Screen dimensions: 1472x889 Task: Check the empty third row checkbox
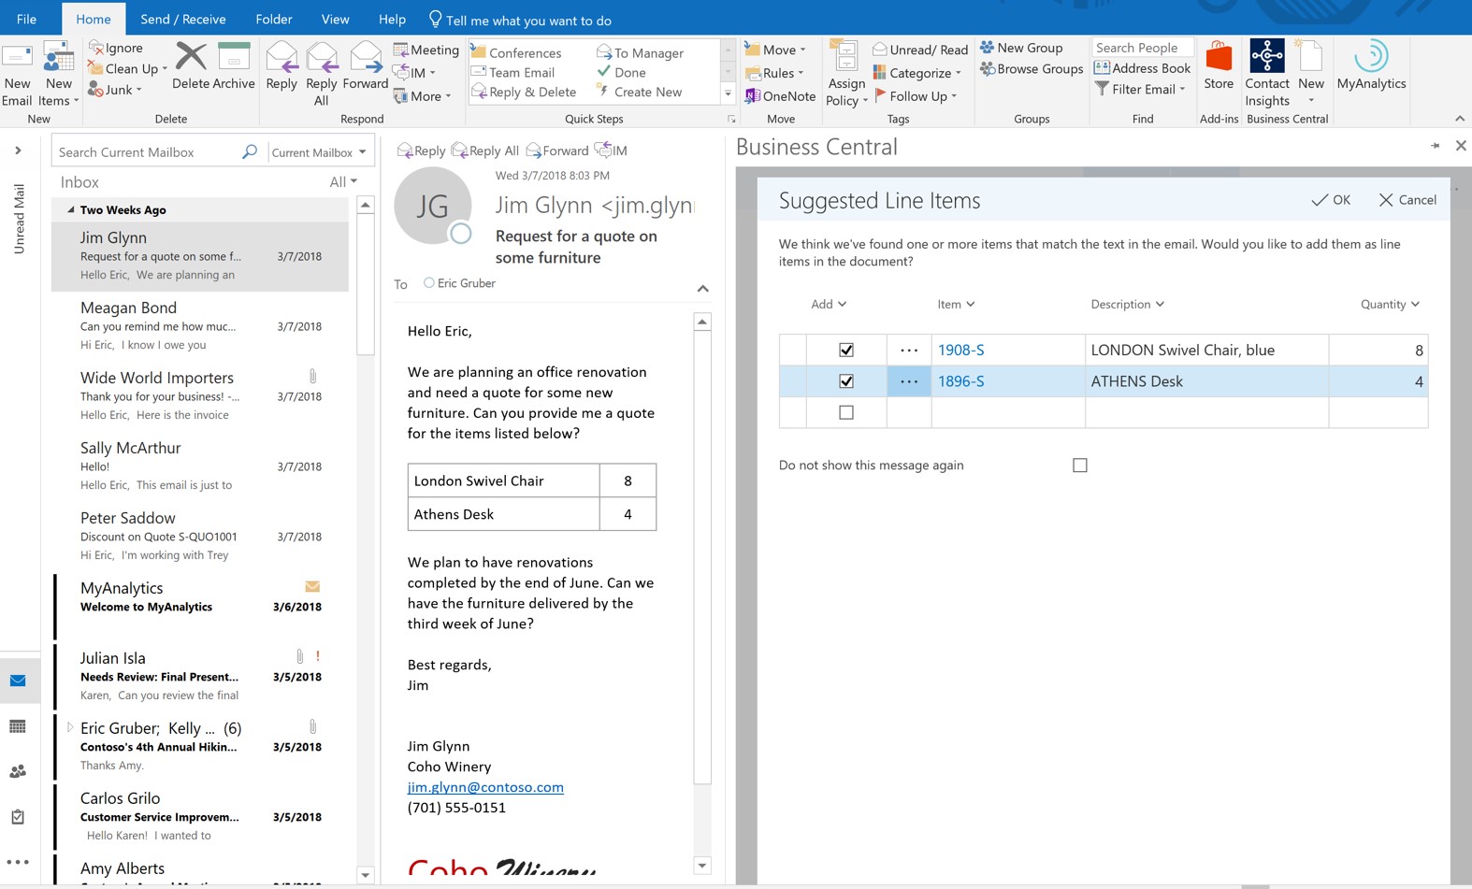click(846, 412)
